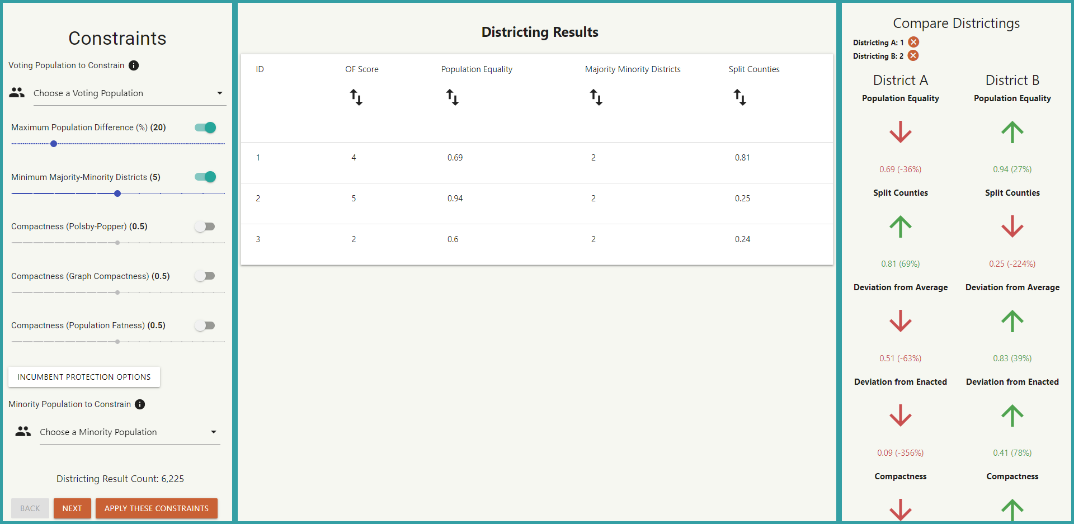
Task: Enable the Compactness (Polsby-Popper) constraint
Action: [205, 226]
